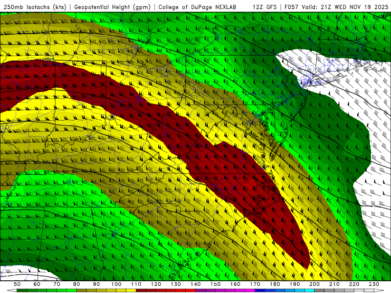Click the 90 value on the color scale

click(x=96, y=284)
